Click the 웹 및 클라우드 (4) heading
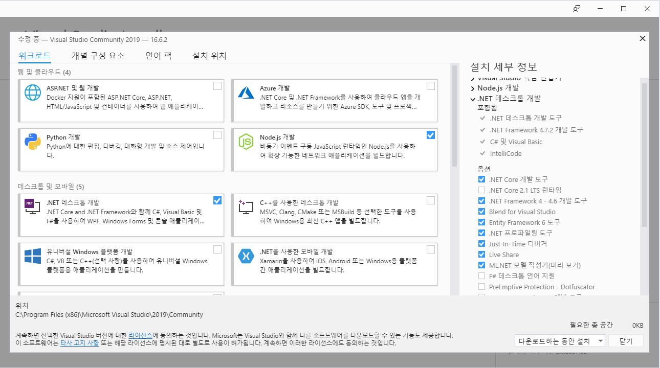The width and height of the screenshot is (660, 368). (x=45, y=72)
